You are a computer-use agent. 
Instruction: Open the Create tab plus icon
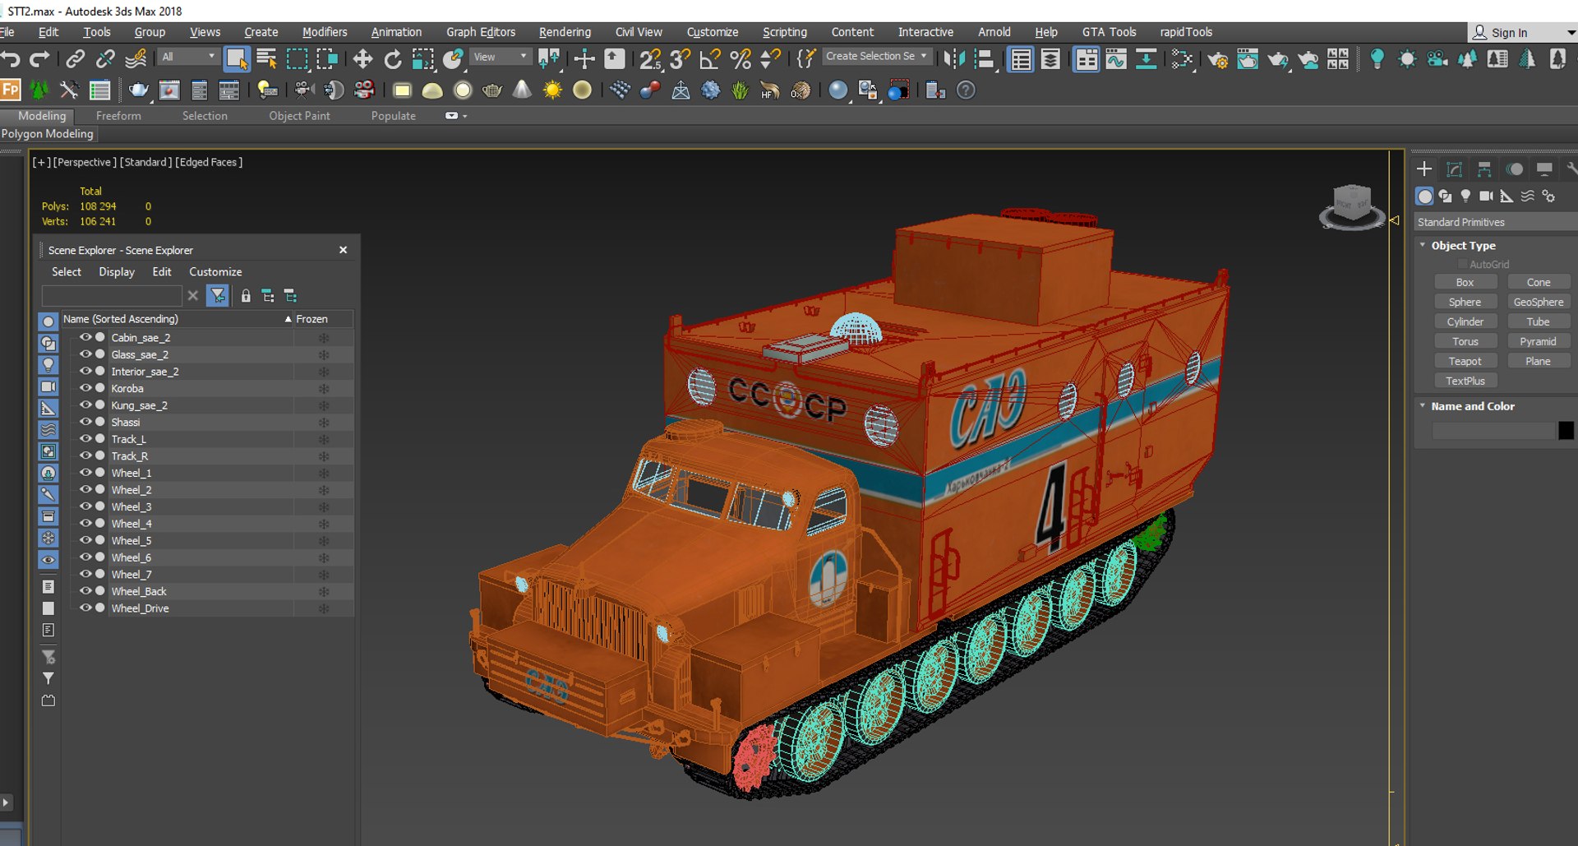pos(1424,169)
